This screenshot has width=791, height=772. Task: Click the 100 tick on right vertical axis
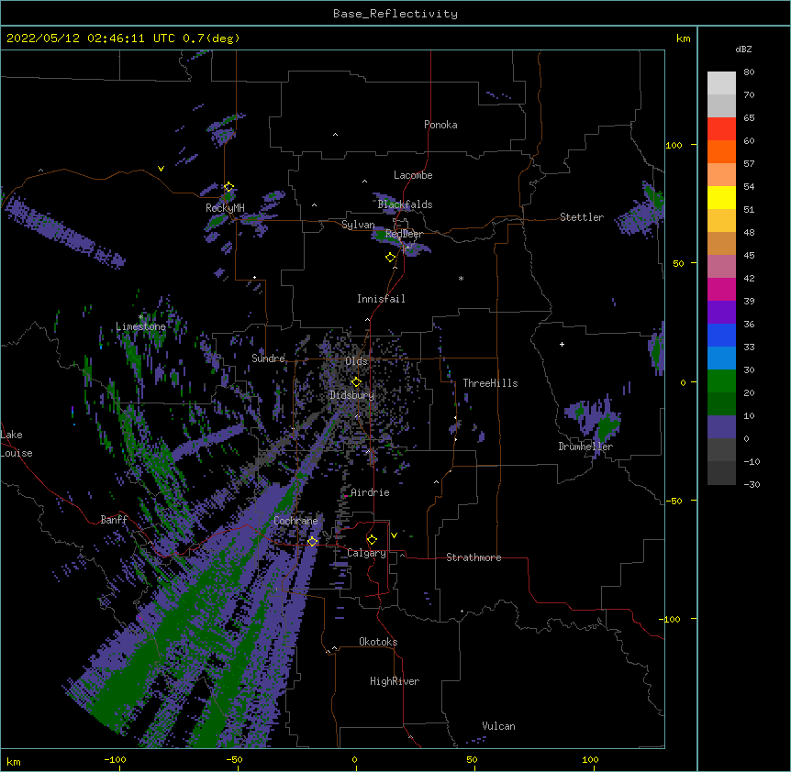pyautogui.click(x=674, y=145)
